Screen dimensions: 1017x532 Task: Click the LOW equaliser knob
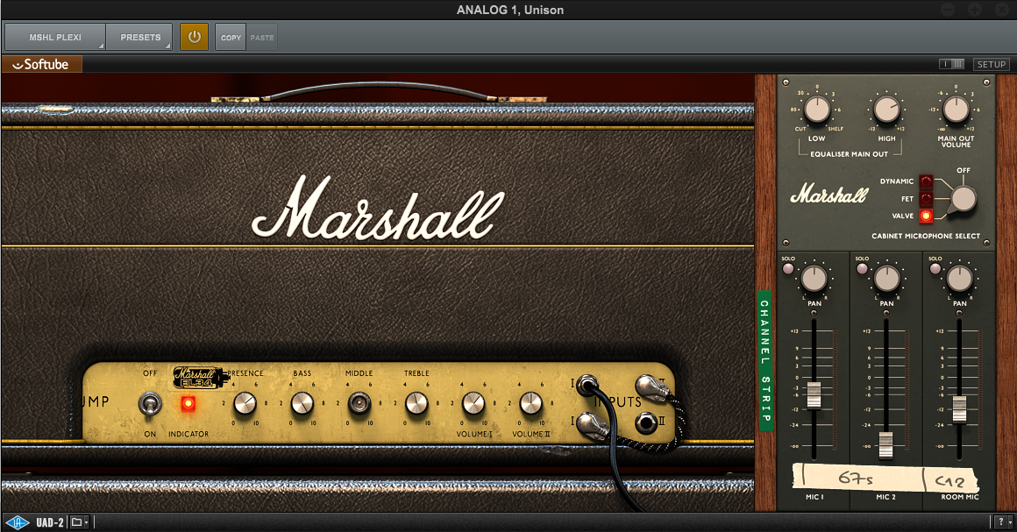coord(816,109)
